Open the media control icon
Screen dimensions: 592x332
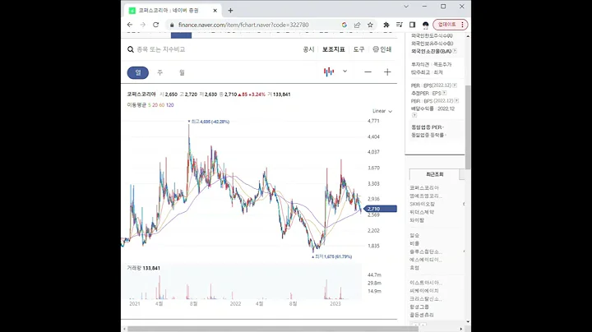399,25
